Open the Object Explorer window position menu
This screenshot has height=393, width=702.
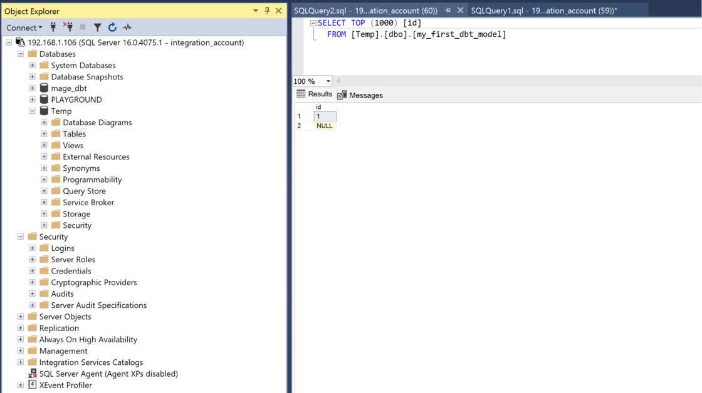pos(255,11)
